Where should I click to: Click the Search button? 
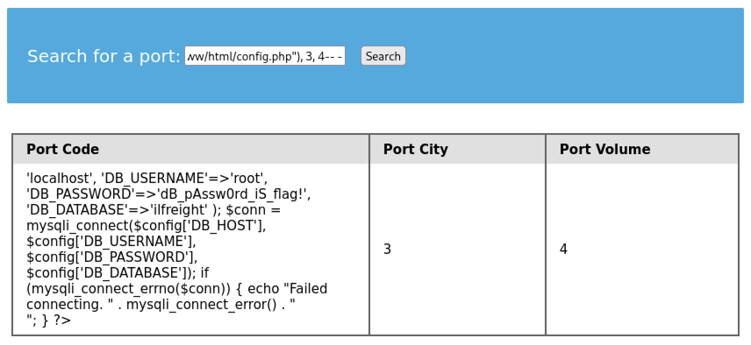[x=383, y=56]
